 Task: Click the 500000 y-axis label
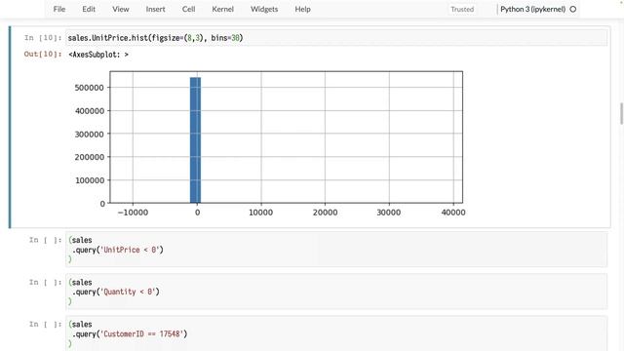pos(89,88)
